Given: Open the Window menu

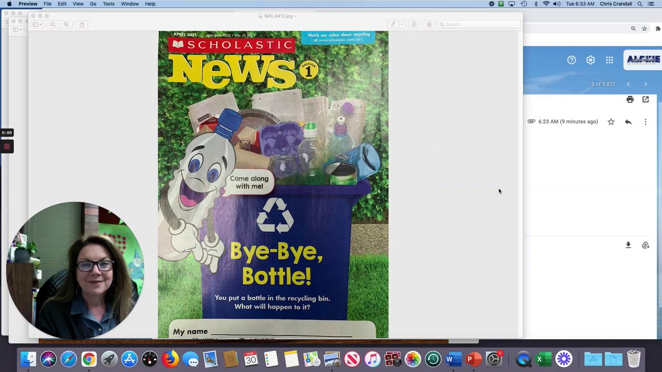Looking at the screenshot, I should tap(130, 4).
